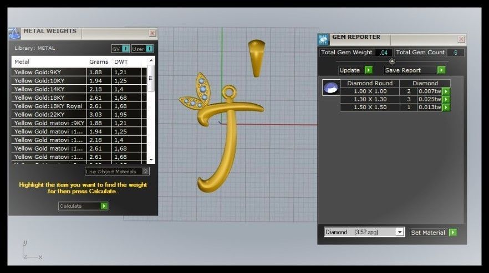Collapse the Gem Reporter summary expander arrow

click(x=392, y=61)
